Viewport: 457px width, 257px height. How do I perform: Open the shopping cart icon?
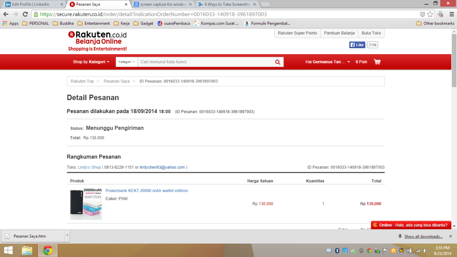(377, 62)
